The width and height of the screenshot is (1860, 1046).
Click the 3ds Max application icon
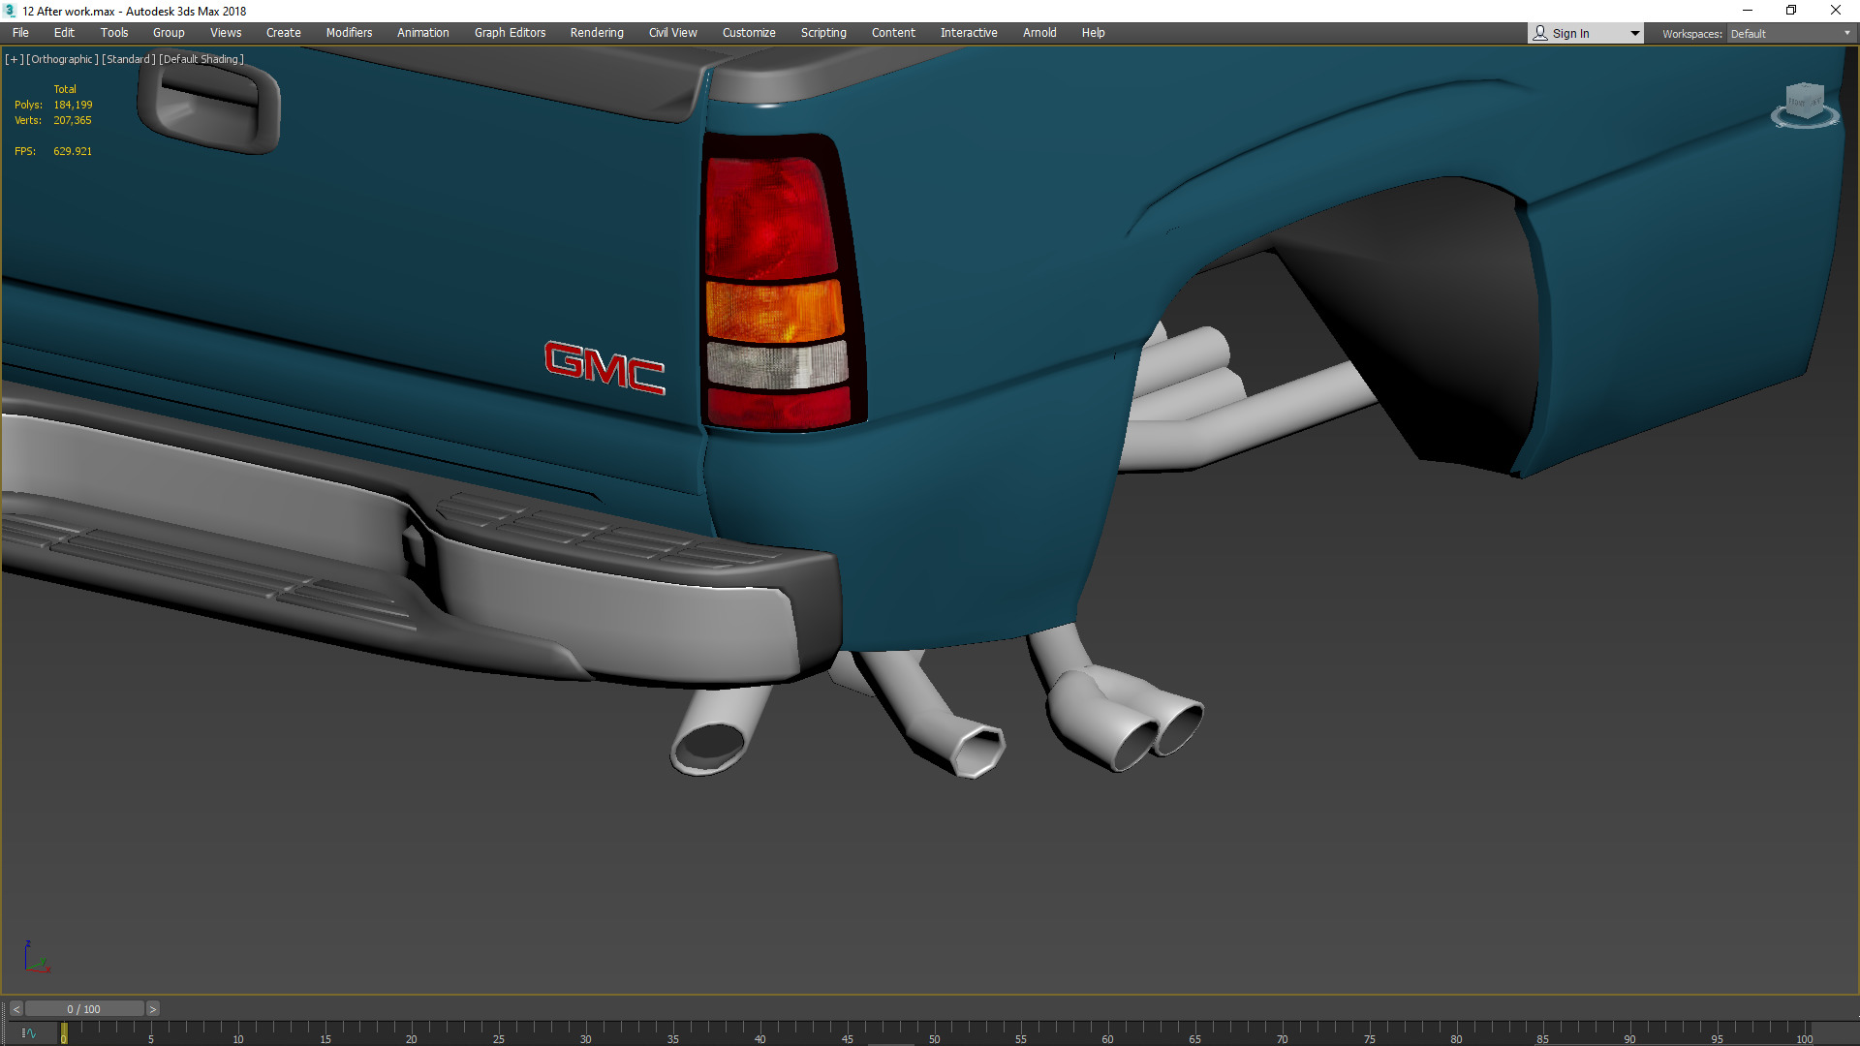click(x=10, y=11)
